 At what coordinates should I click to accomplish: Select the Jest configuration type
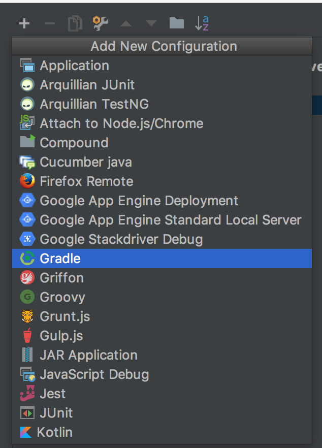pyautogui.click(x=53, y=394)
